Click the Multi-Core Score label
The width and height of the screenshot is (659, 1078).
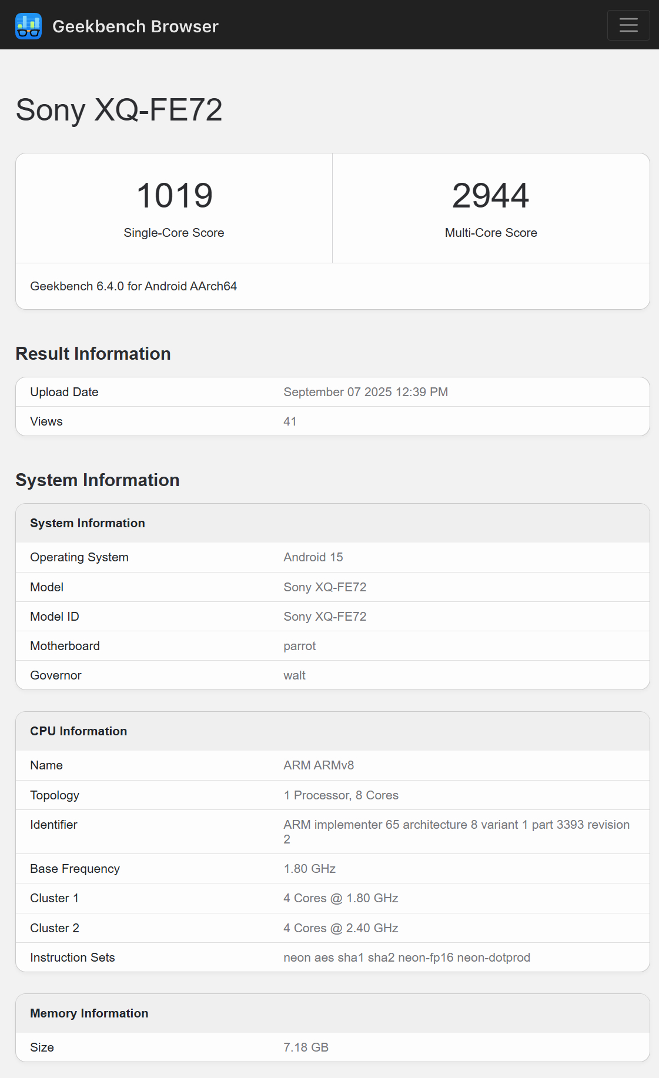click(x=490, y=233)
